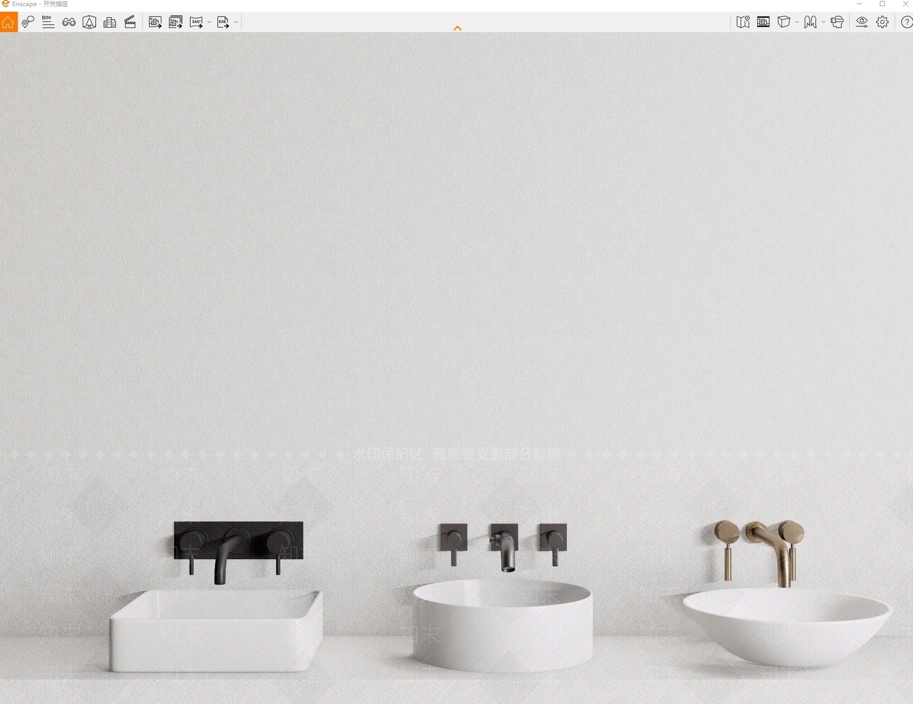Viewport: 913px width, 704px height.
Task: Expand the EXE export dropdown arrow
Action: click(x=236, y=22)
